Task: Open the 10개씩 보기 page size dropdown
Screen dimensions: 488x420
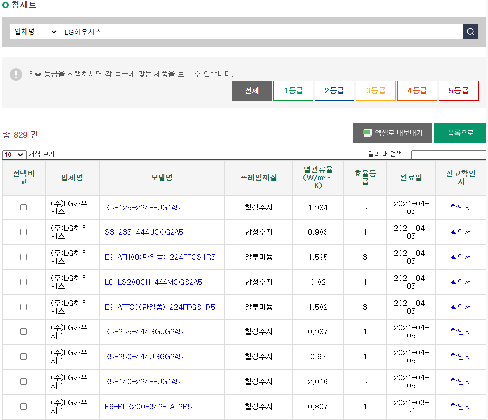Action: [x=14, y=154]
